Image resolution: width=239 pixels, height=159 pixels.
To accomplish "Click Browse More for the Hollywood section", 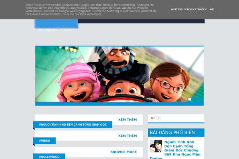I will pos(123,152).
